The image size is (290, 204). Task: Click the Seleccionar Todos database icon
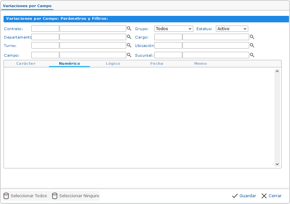pos(6,196)
